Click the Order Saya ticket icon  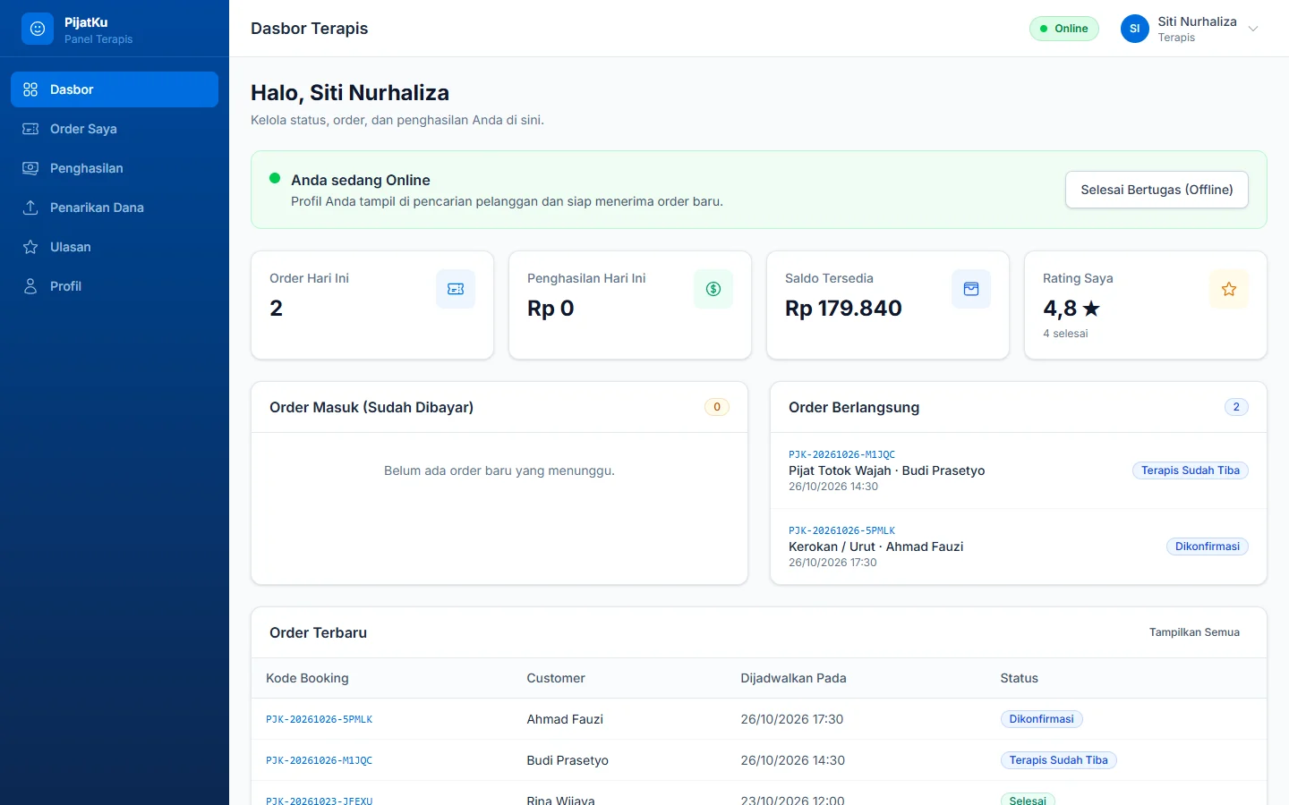pyautogui.click(x=30, y=129)
